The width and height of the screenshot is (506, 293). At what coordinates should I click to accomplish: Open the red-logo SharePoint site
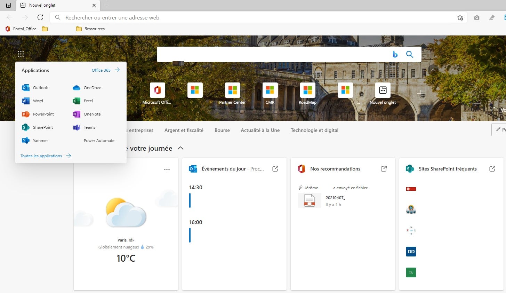pos(411,189)
